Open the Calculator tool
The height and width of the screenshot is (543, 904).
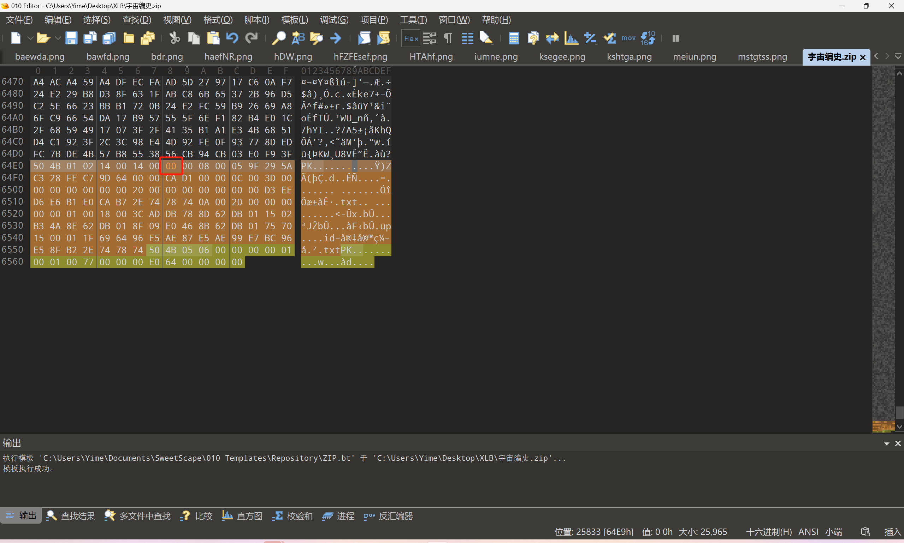[x=514, y=38]
